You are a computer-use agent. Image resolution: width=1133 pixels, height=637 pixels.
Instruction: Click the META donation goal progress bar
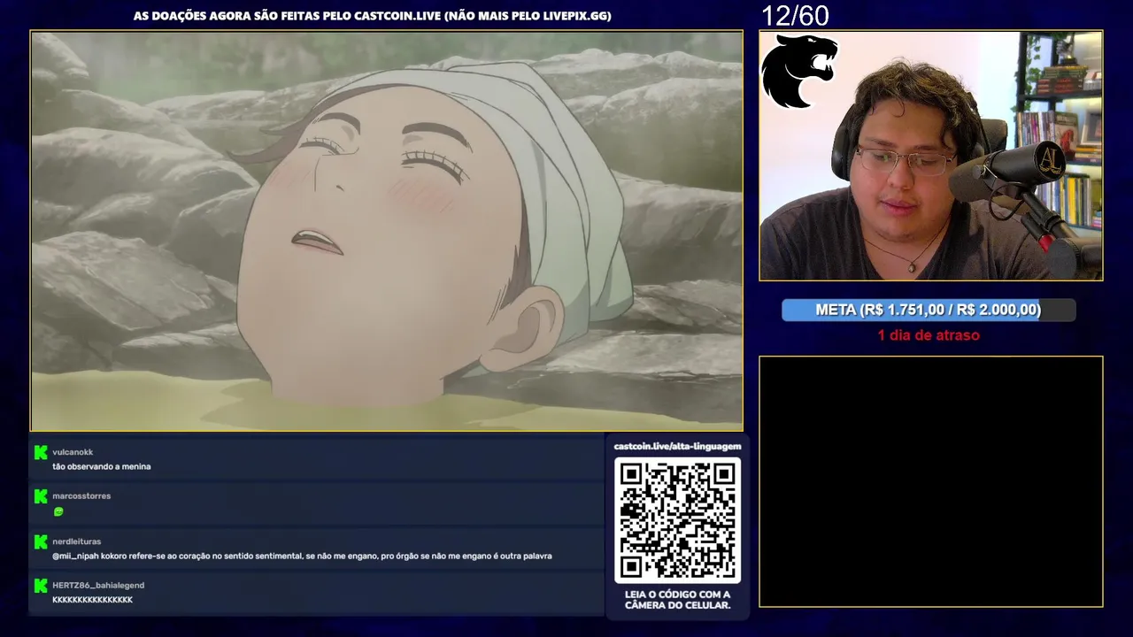click(x=929, y=310)
